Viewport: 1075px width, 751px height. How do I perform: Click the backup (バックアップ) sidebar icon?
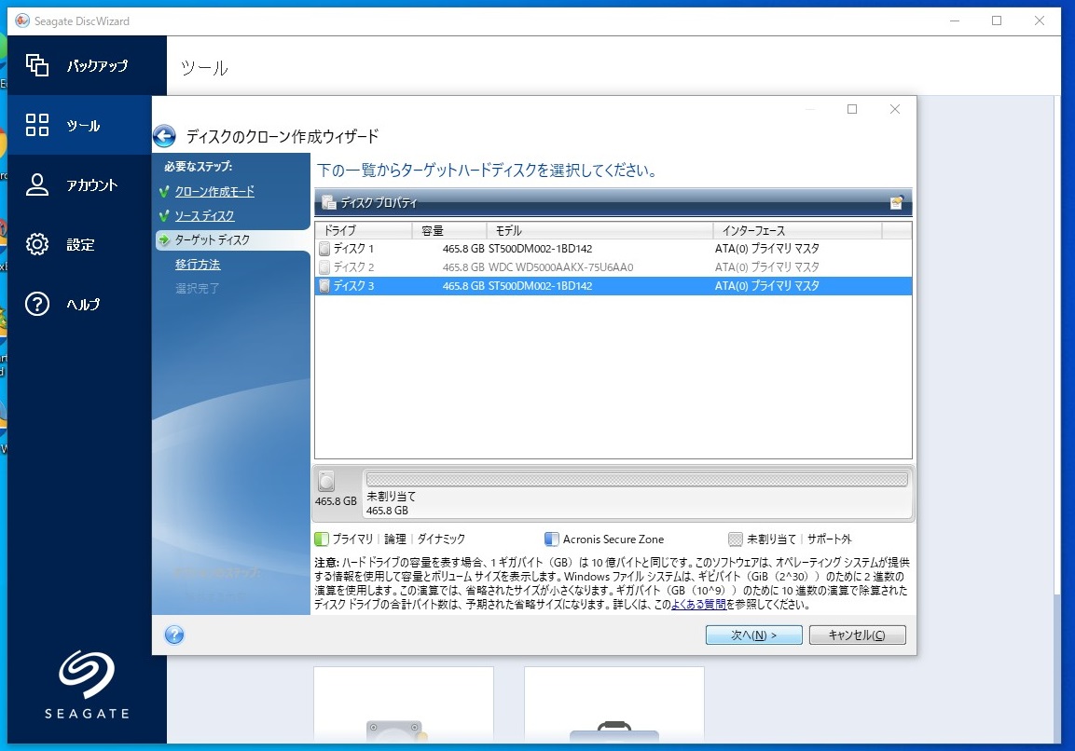click(37, 65)
